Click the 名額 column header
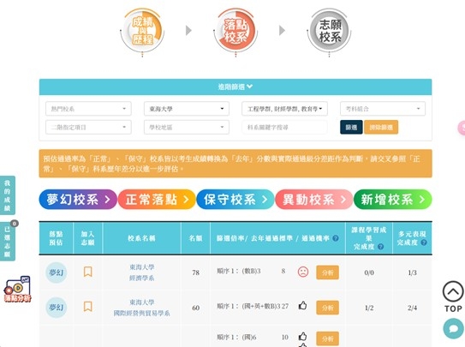The height and width of the screenshot is (347, 465). [196, 238]
